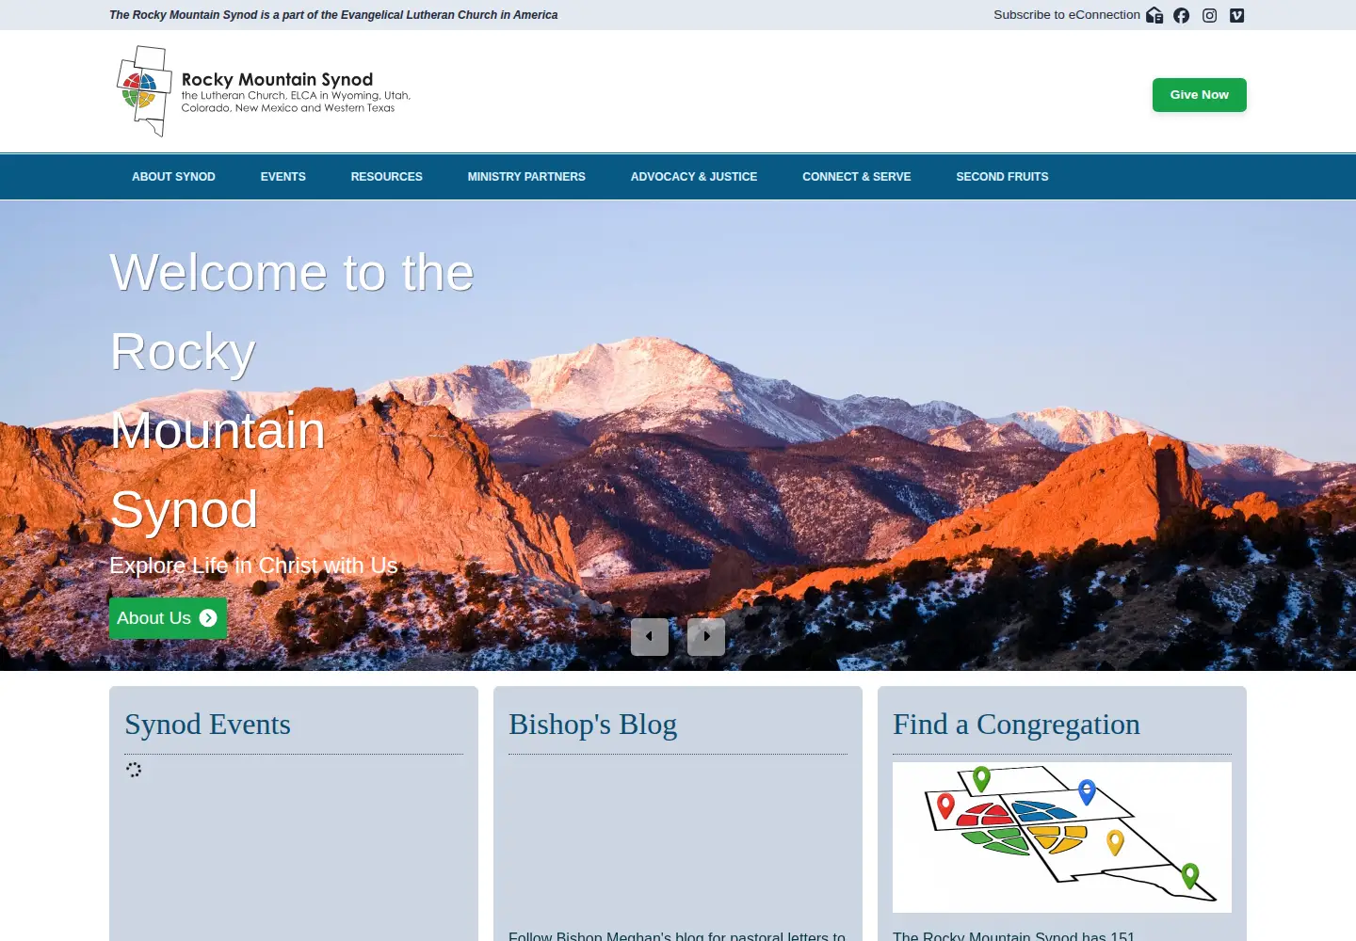The image size is (1356, 941).
Task: Open the Synod's Instagram icon
Action: pos(1210,15)
